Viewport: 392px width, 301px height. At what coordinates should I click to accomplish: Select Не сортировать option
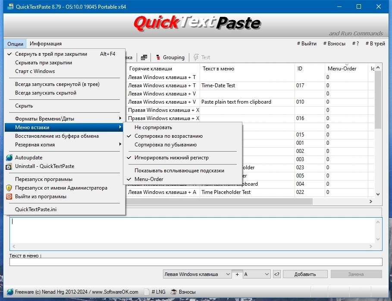point(183,127)
